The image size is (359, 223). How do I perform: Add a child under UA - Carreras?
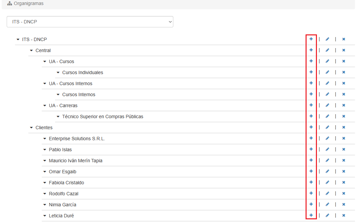311,105
